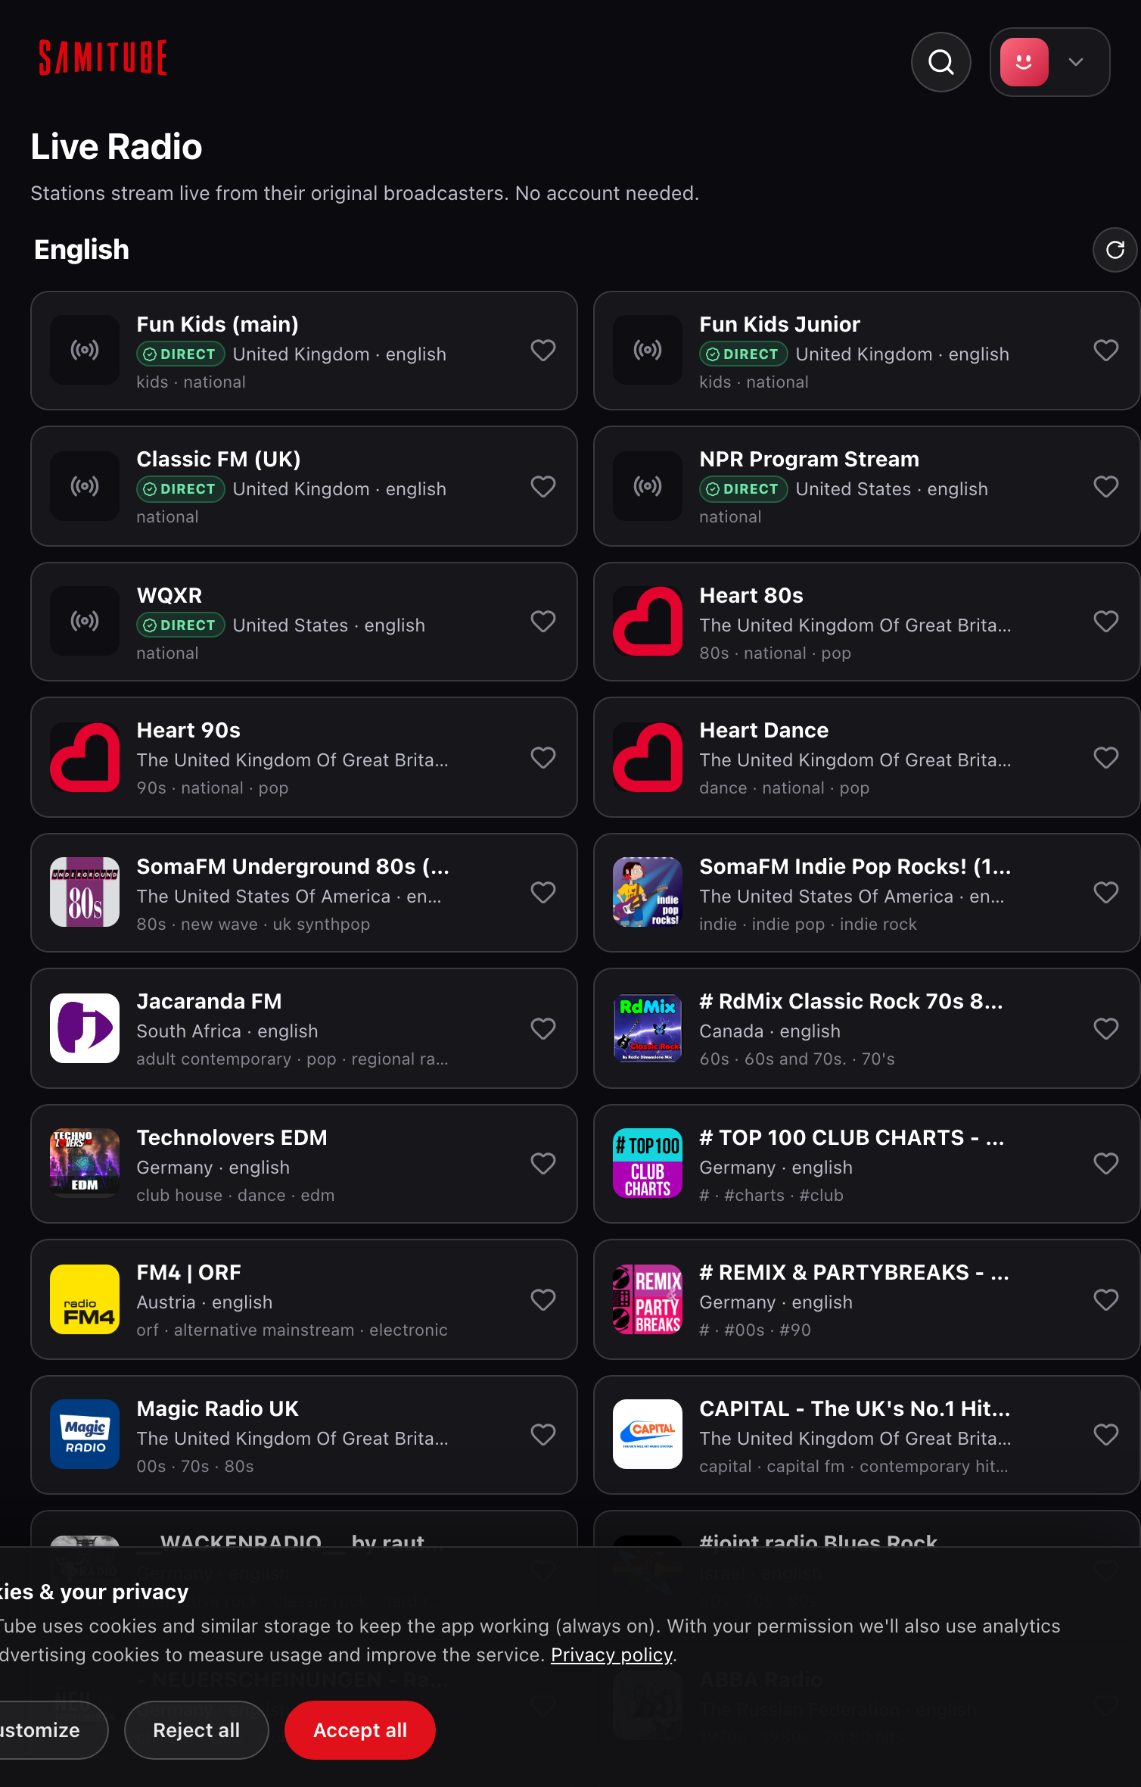
Task: Like the Heart Dance station
Action: (1106, 757)
